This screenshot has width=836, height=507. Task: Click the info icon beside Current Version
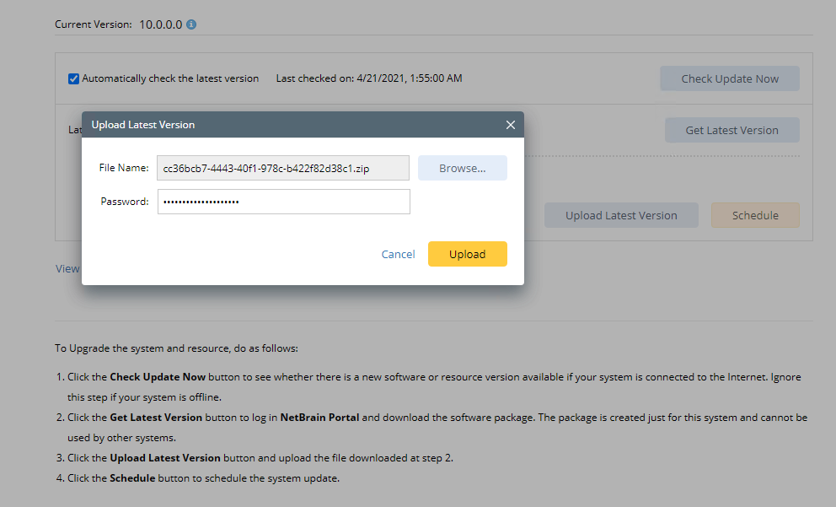[x=191, y=24]
